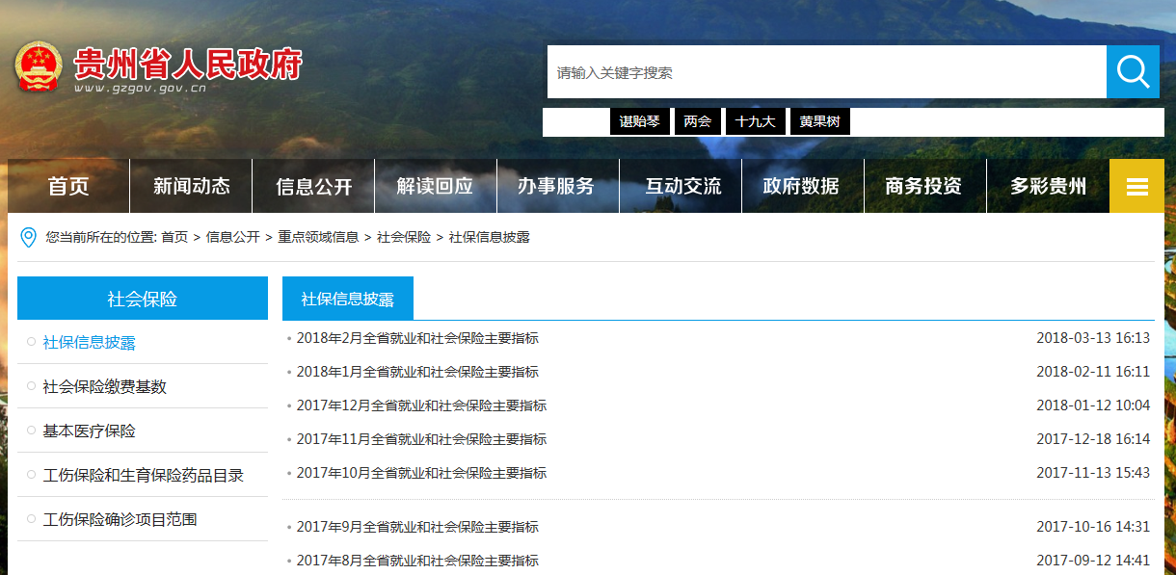Select the 两会 hot keyword tag
Image resolution: width=1176 pixels, height=575 pixels.
click(697, 121)
